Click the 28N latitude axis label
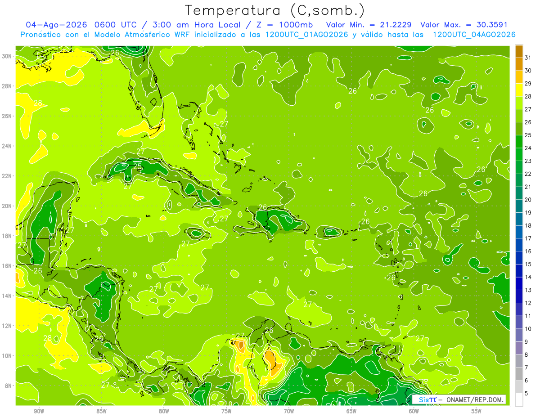540x417 pixels. click(x=7, y=86)
